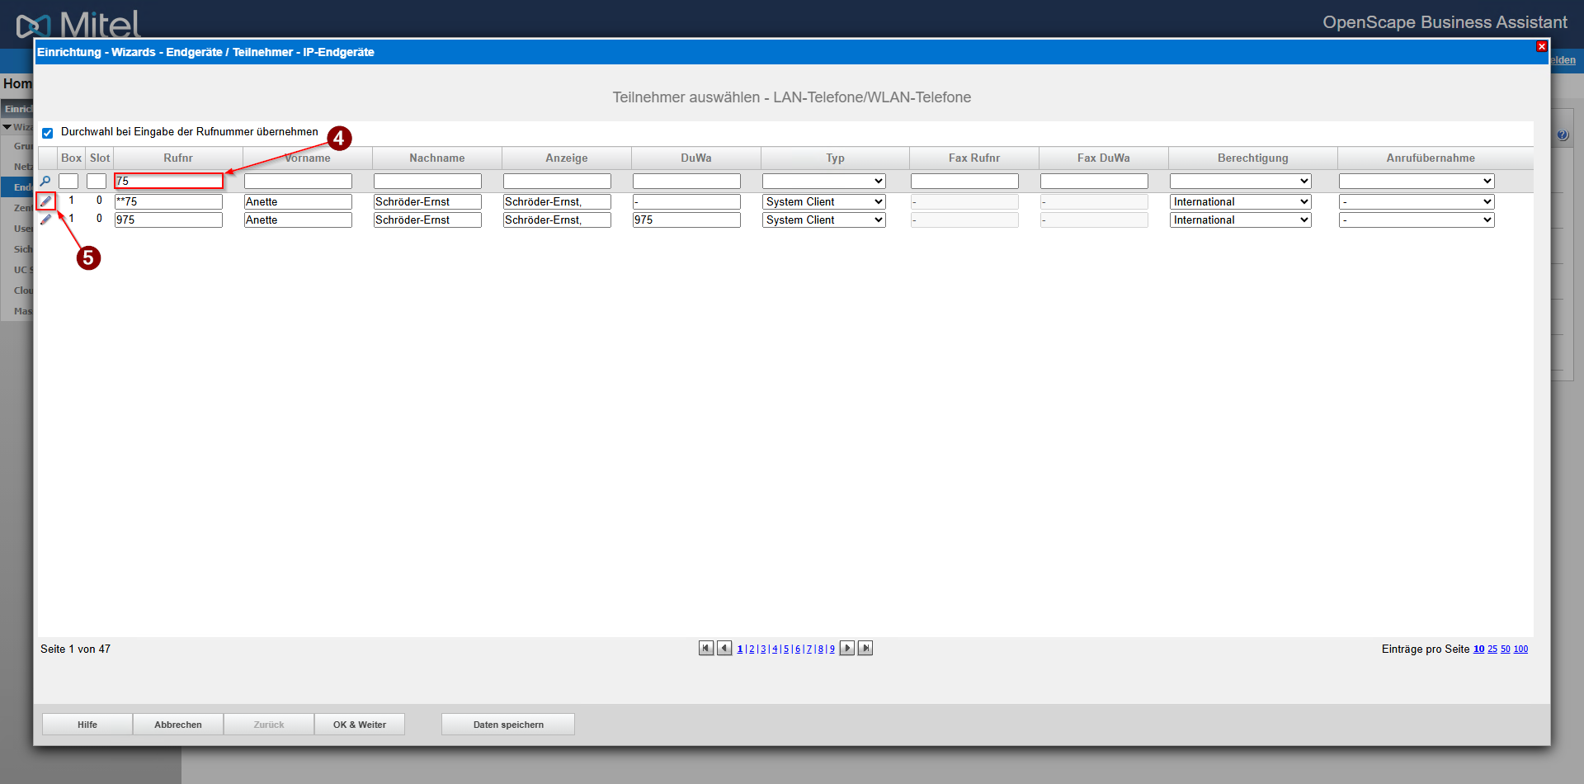Click the Abbrechen button
The height and width of the screenshot is (784, 1584).
click(x=178, y=725)
